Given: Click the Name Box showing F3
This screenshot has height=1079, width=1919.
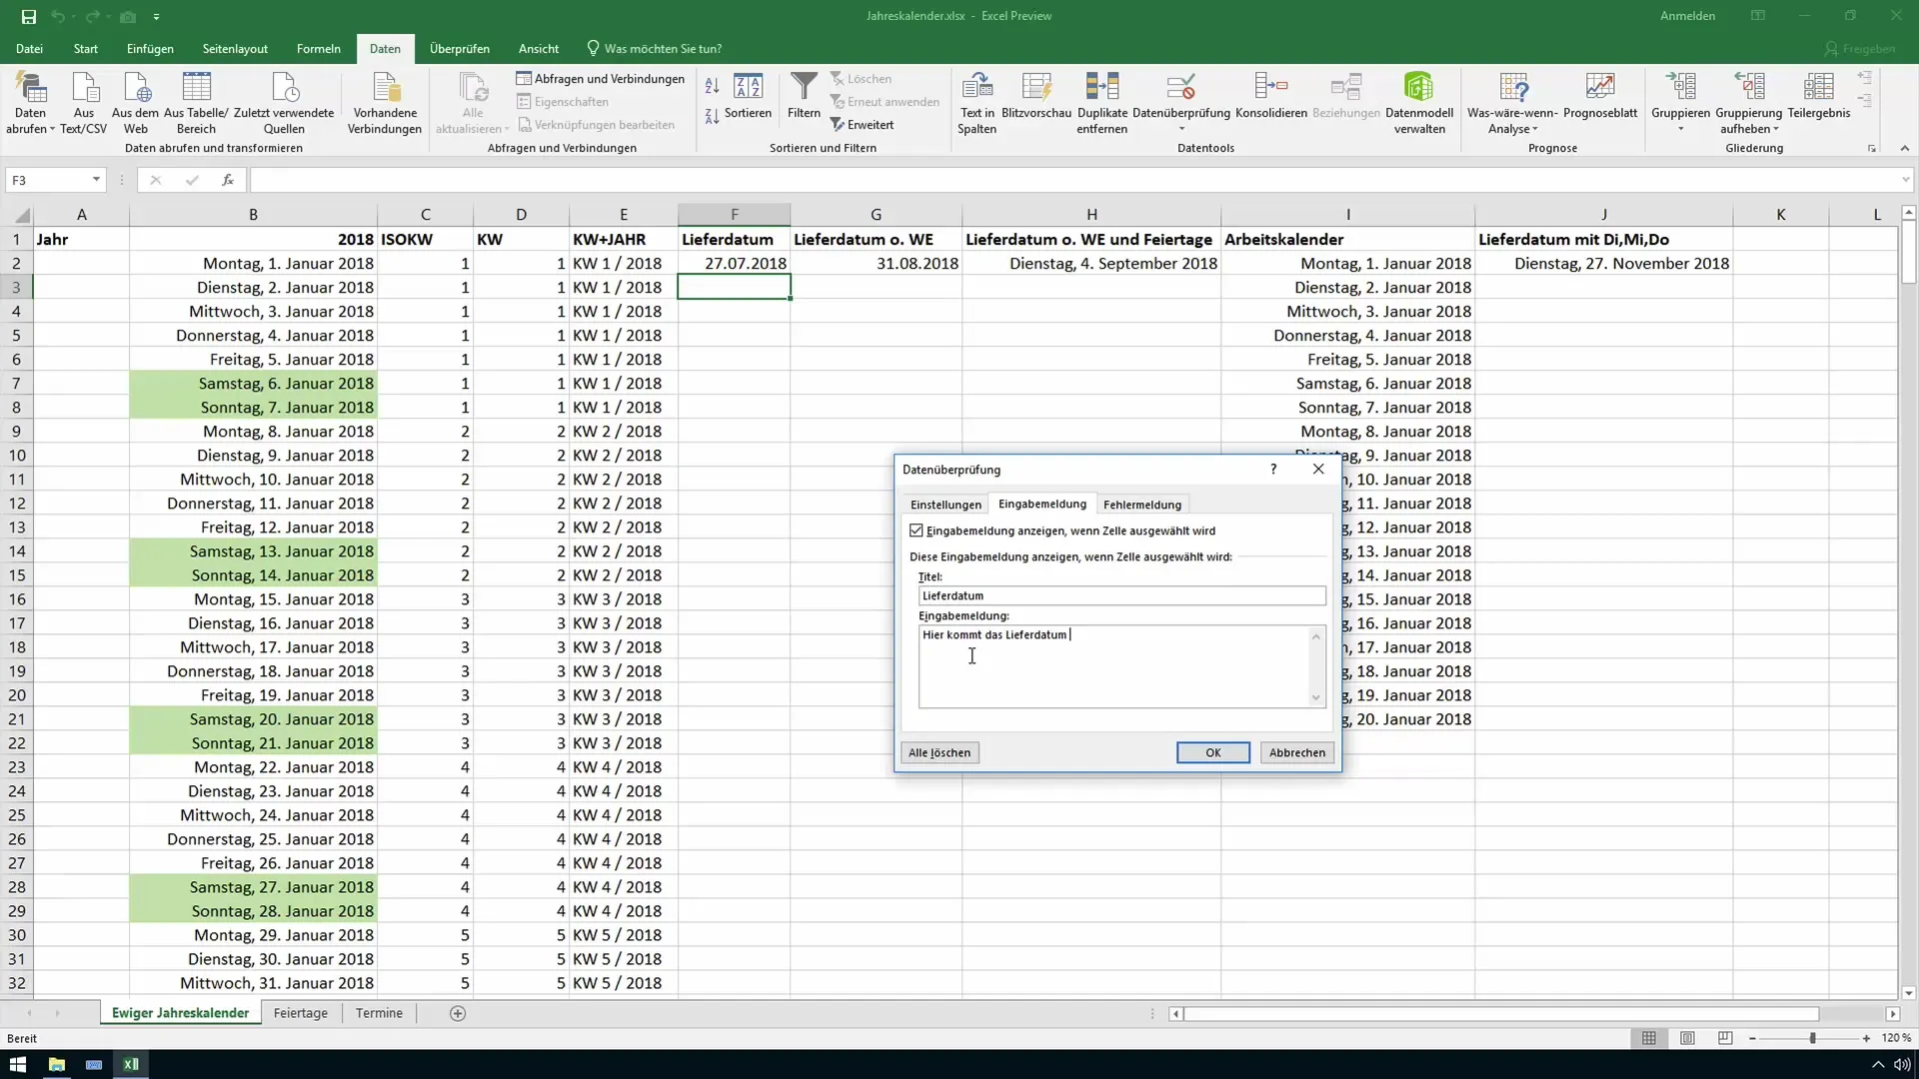Looking at the screenshot, I should coord(48,180).
